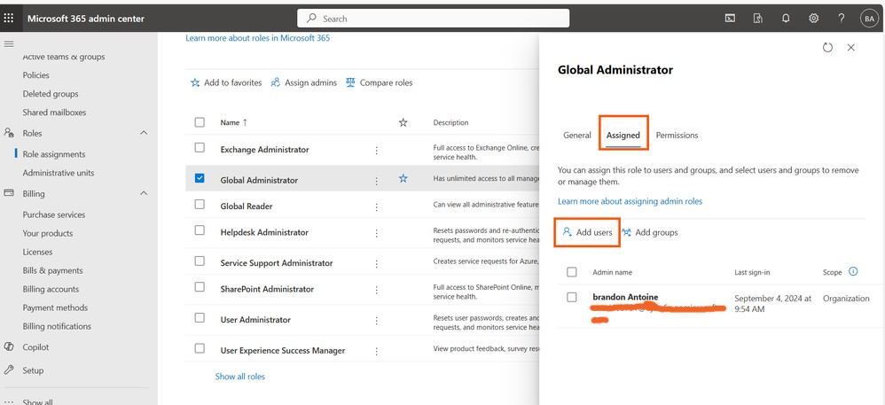Open the BA account avatar
The image size is (885, 405).
click(869, 18)
